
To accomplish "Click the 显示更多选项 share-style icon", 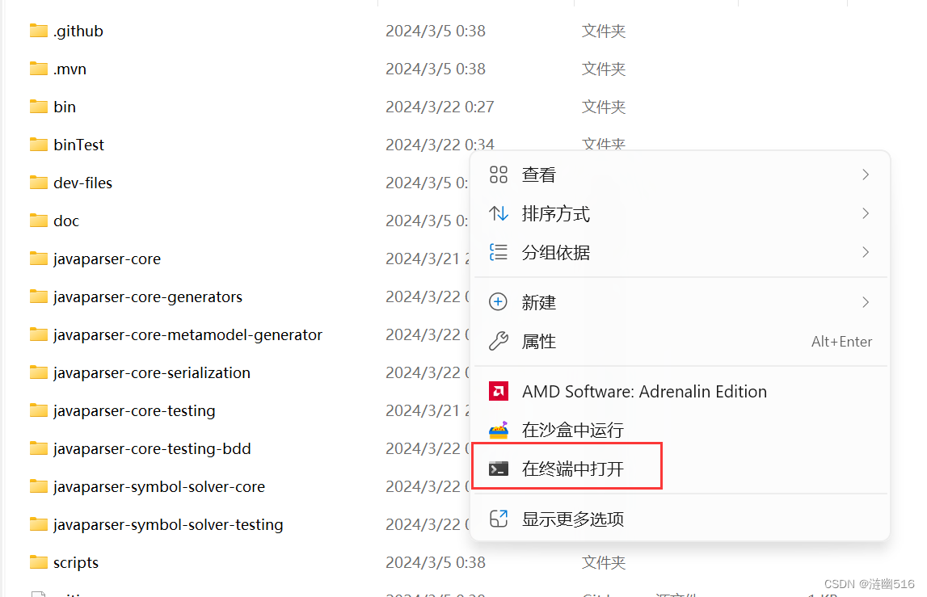I will click(x=499, y=519).
